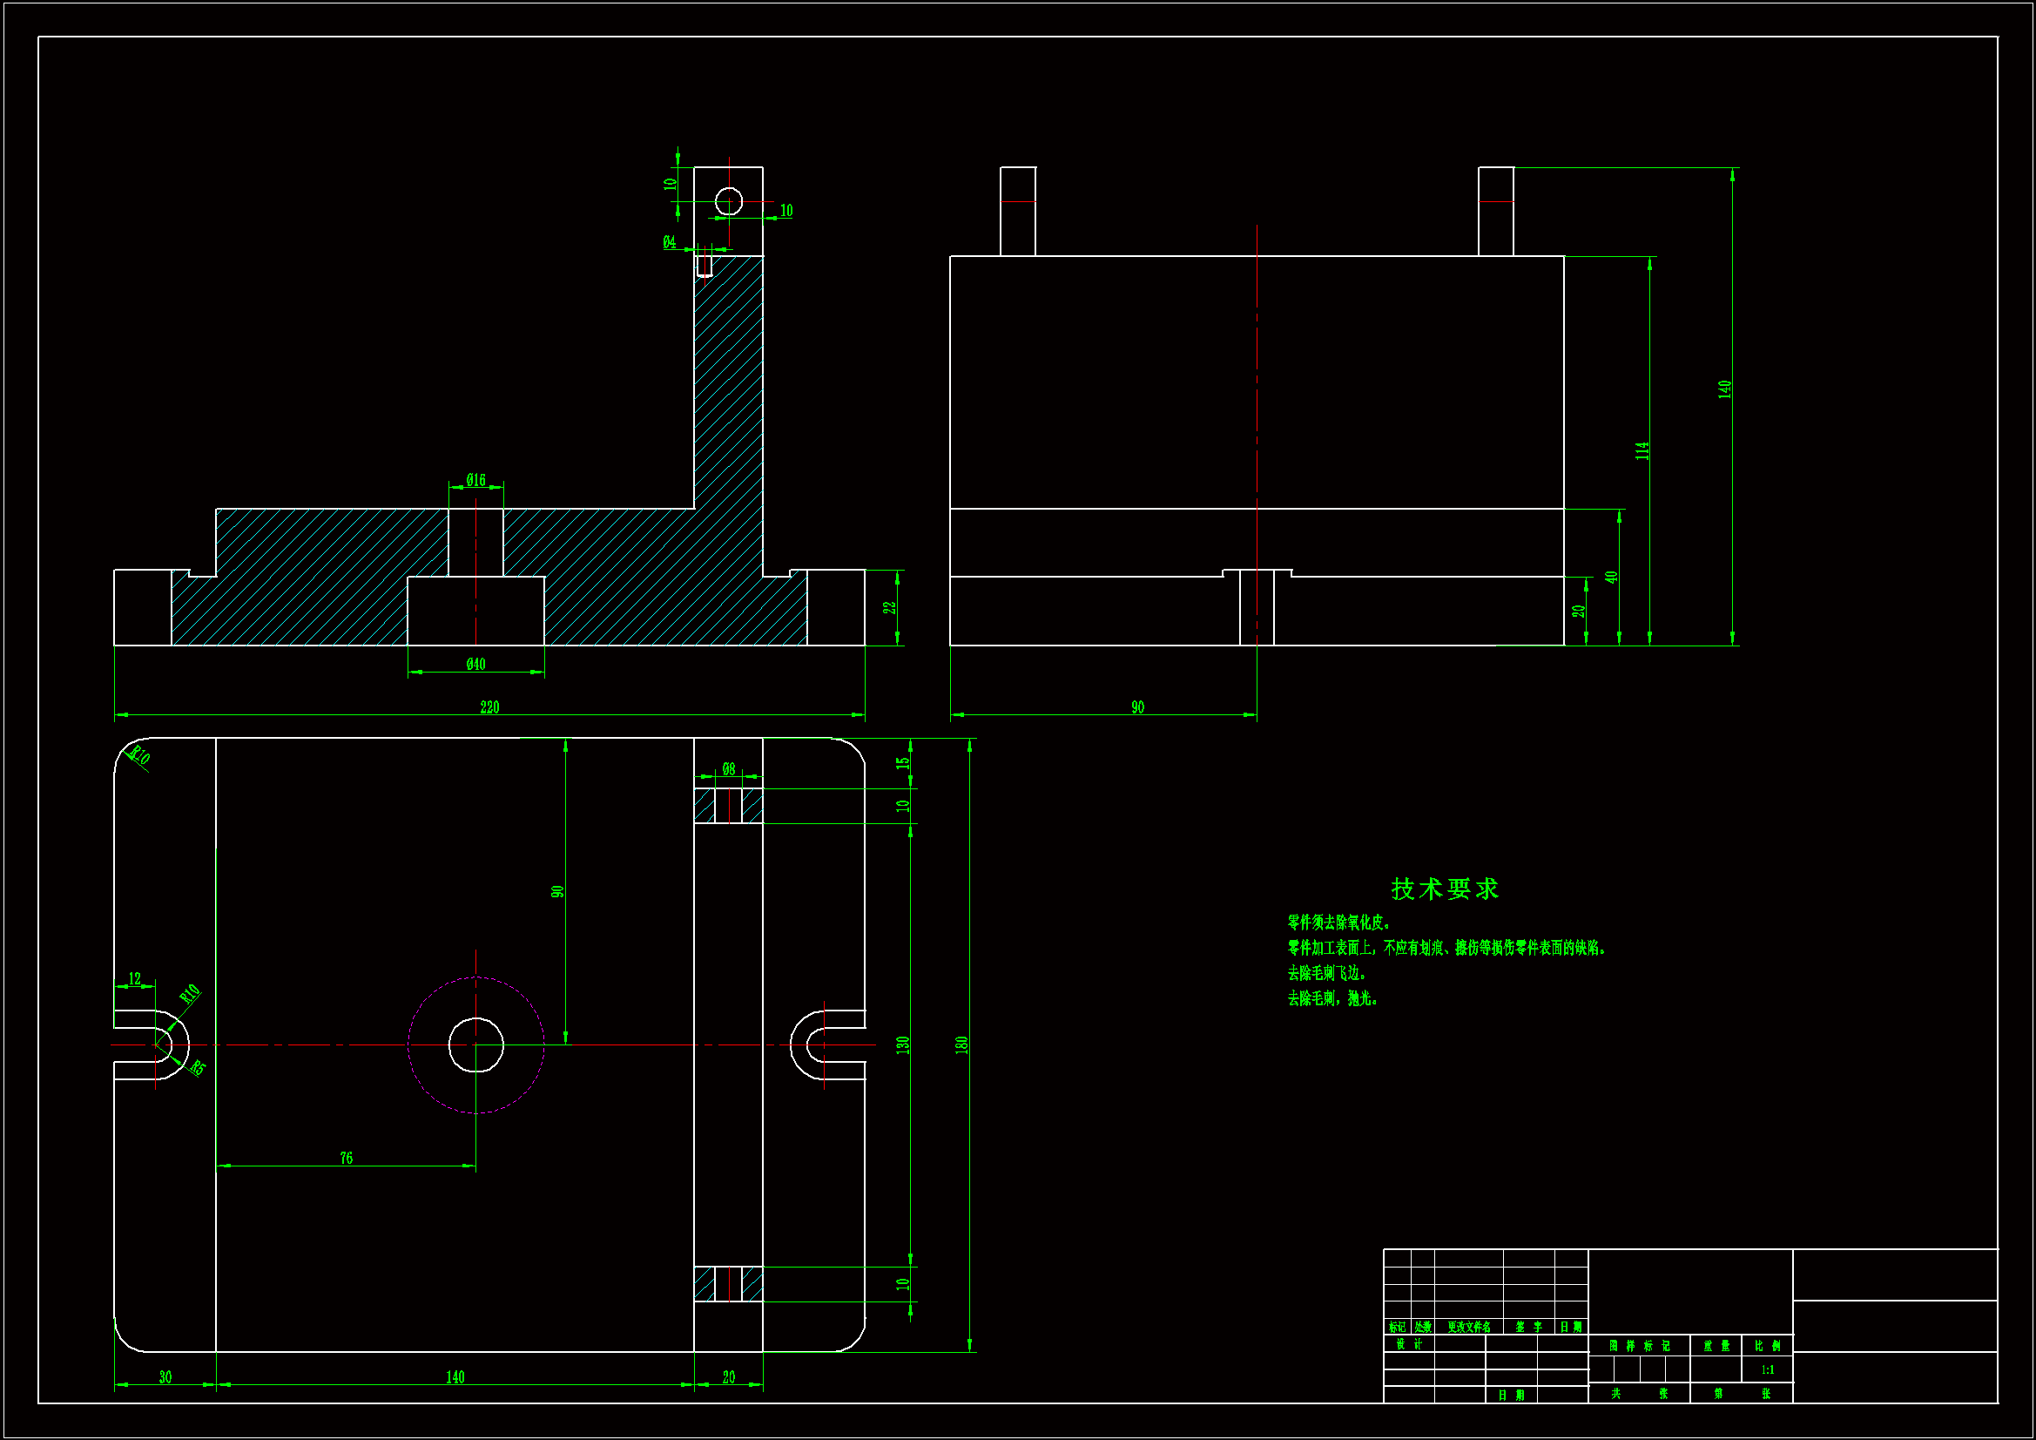Screen dimensions: 2036x1440
Task: Select the Ø40 counterbore dimension text
Action: point(475,664)
